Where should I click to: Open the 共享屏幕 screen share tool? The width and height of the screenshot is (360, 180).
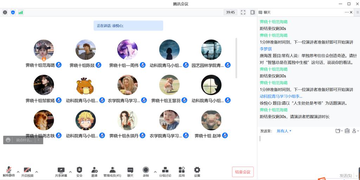click(61, 171)
